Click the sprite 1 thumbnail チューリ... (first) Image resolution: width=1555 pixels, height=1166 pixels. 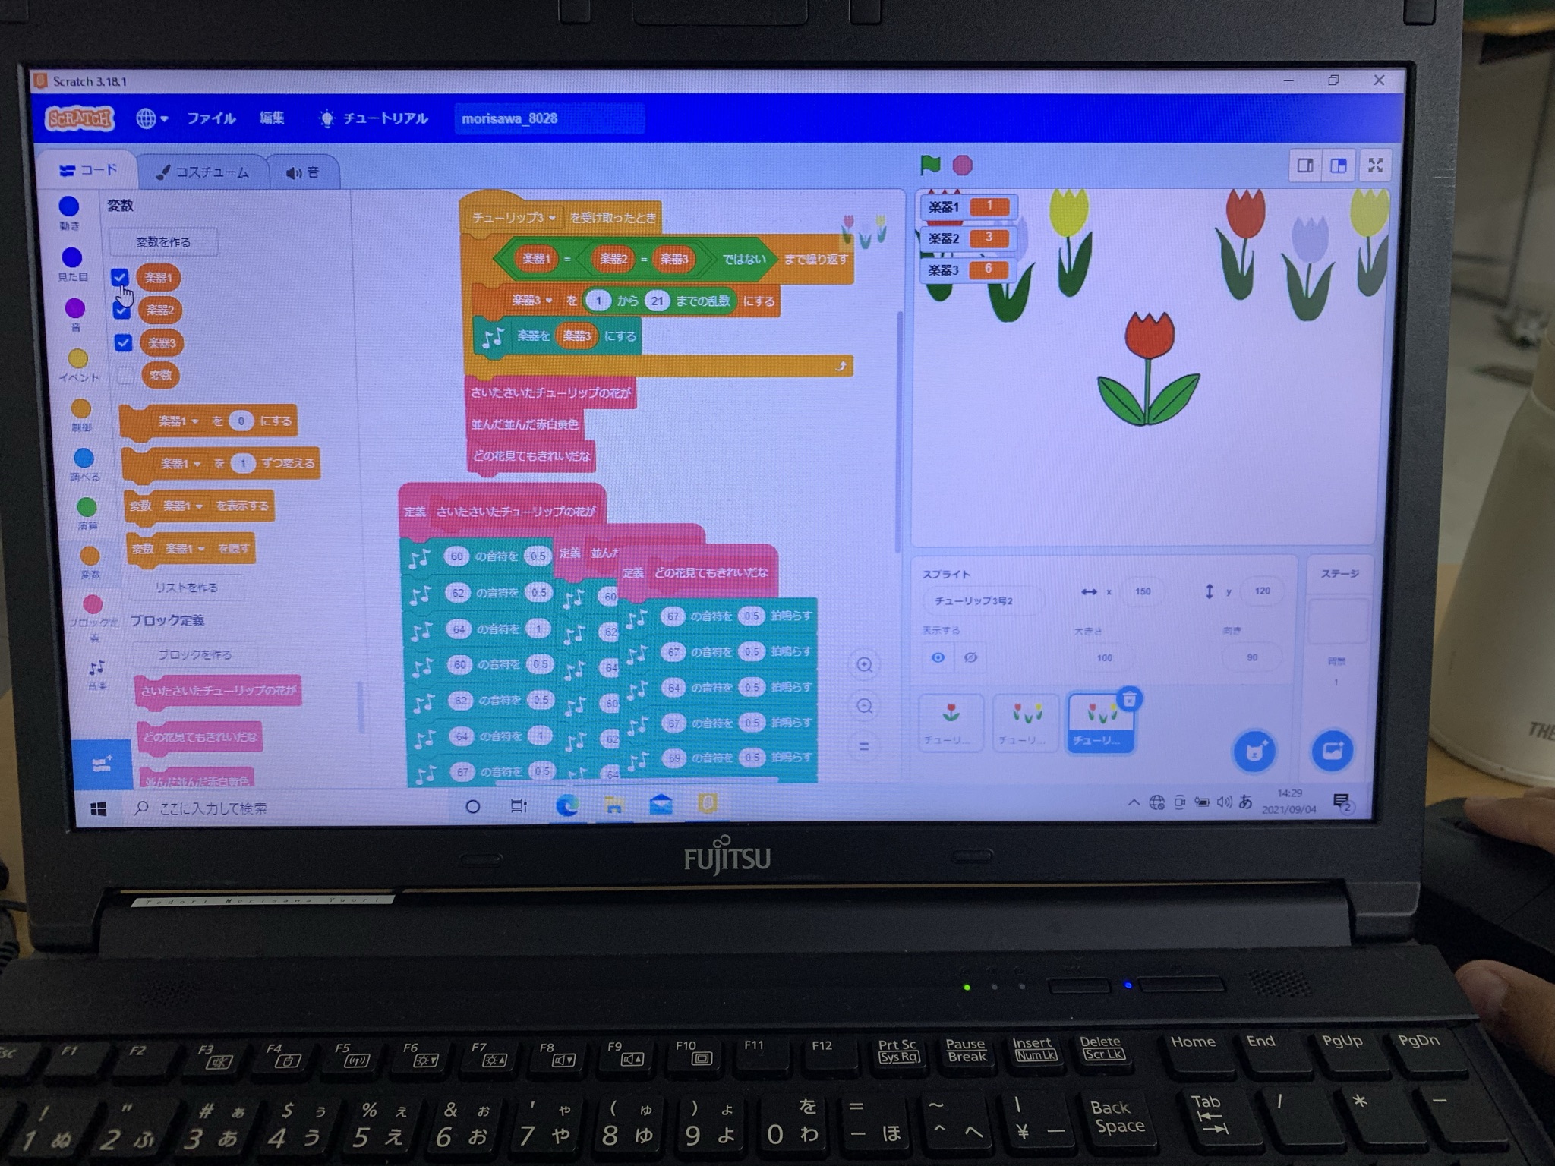(x=949, y=723)
